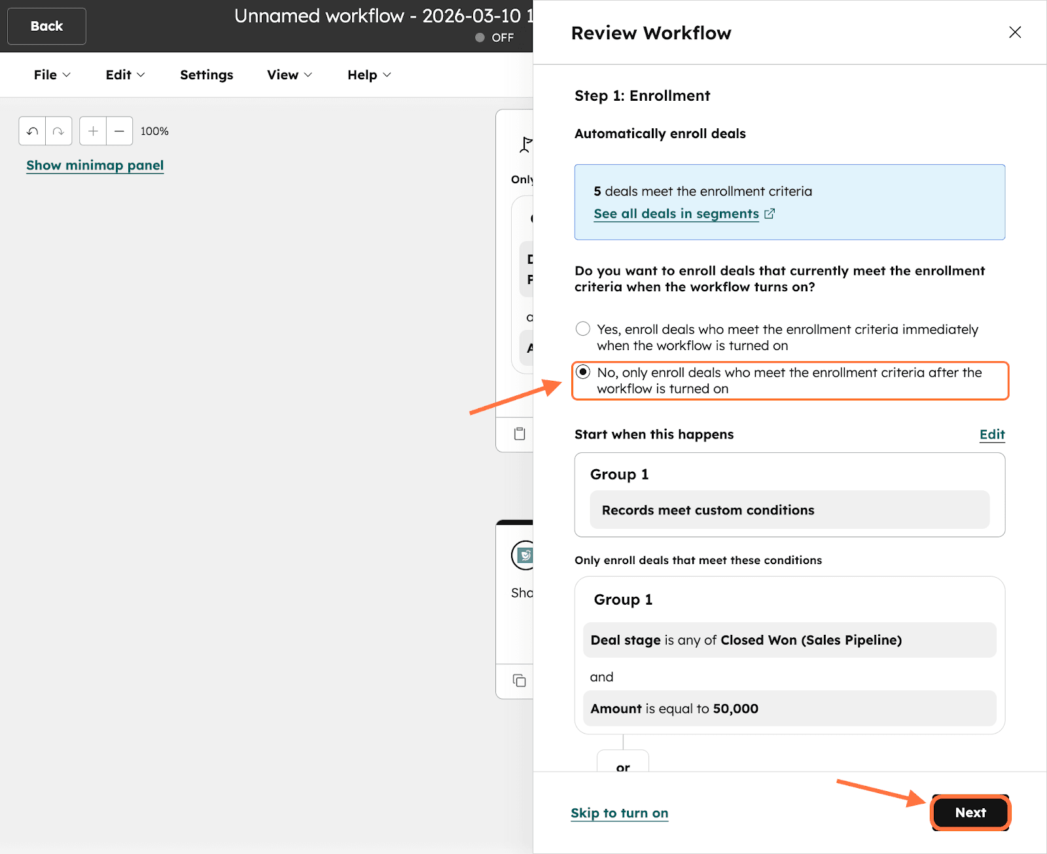This screenshot has height=854, width=1047.
Task: Click the action card's round icon
Action: click(523, 555)
